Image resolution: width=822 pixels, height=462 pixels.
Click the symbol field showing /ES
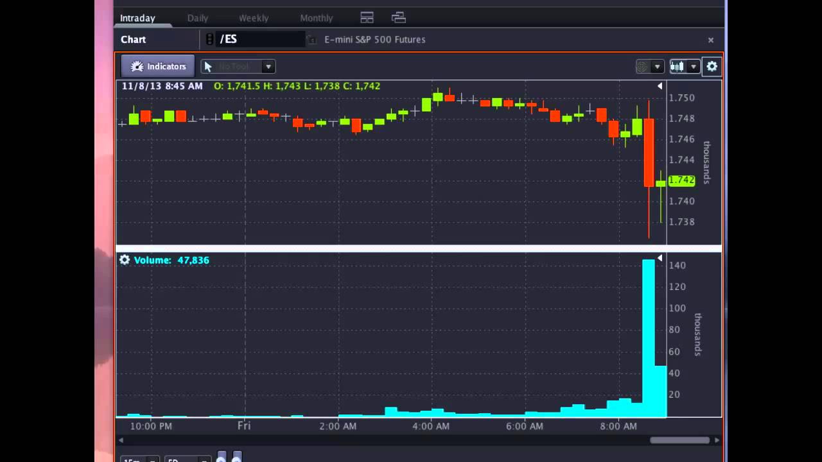pos(261,39)
